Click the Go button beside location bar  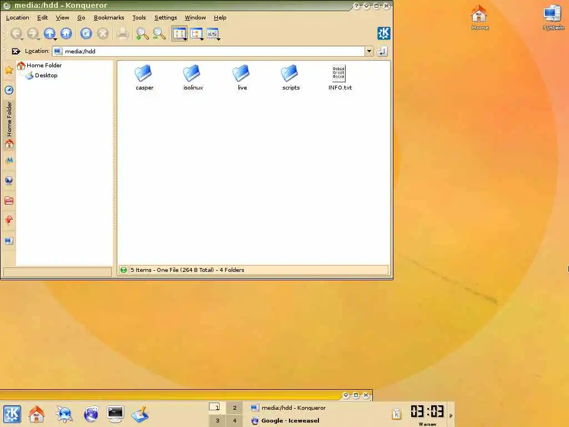pyautogui.click(x=382, y=51)
